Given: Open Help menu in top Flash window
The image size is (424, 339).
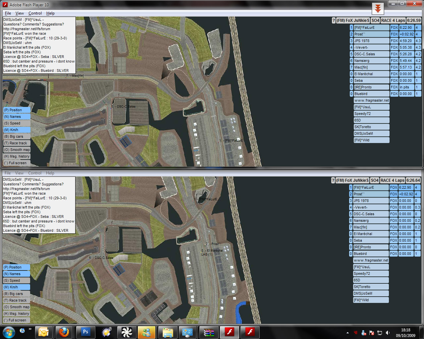Looking at the screenshot, I should [50, 13].
